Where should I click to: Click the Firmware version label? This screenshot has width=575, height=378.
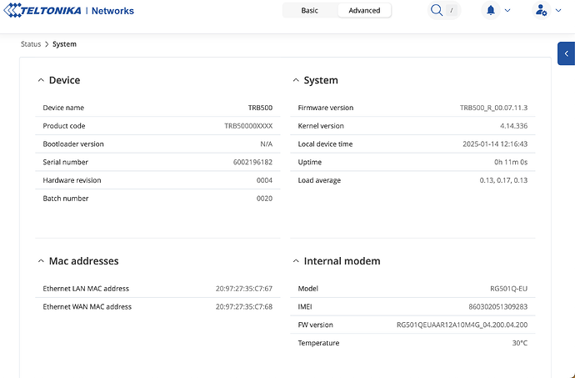(x=326, y=108)
